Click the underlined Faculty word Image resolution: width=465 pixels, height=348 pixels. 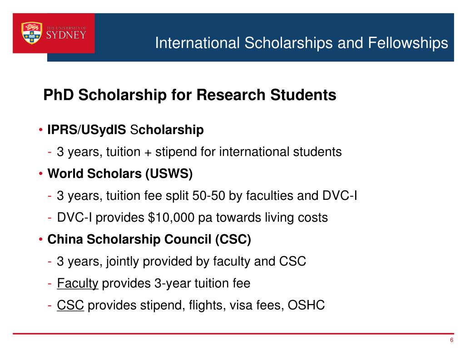point(77,284)
